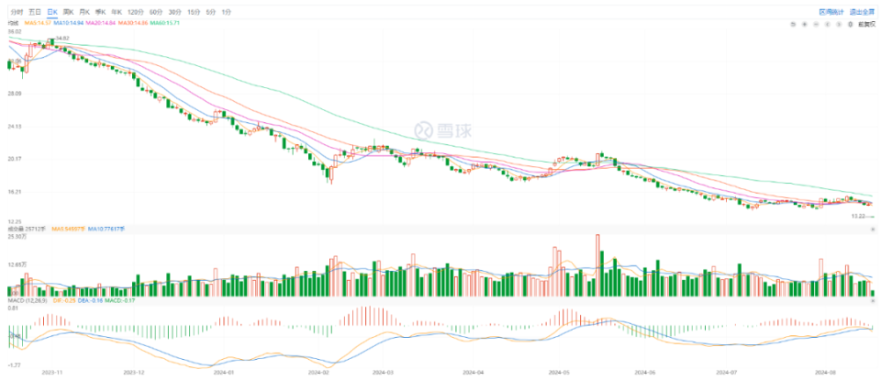Choose the 60分 chart interval

(156, 12)
